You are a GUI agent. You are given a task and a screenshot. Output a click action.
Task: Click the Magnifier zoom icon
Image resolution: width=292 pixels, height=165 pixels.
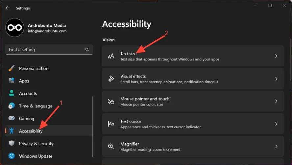(111, 146)
